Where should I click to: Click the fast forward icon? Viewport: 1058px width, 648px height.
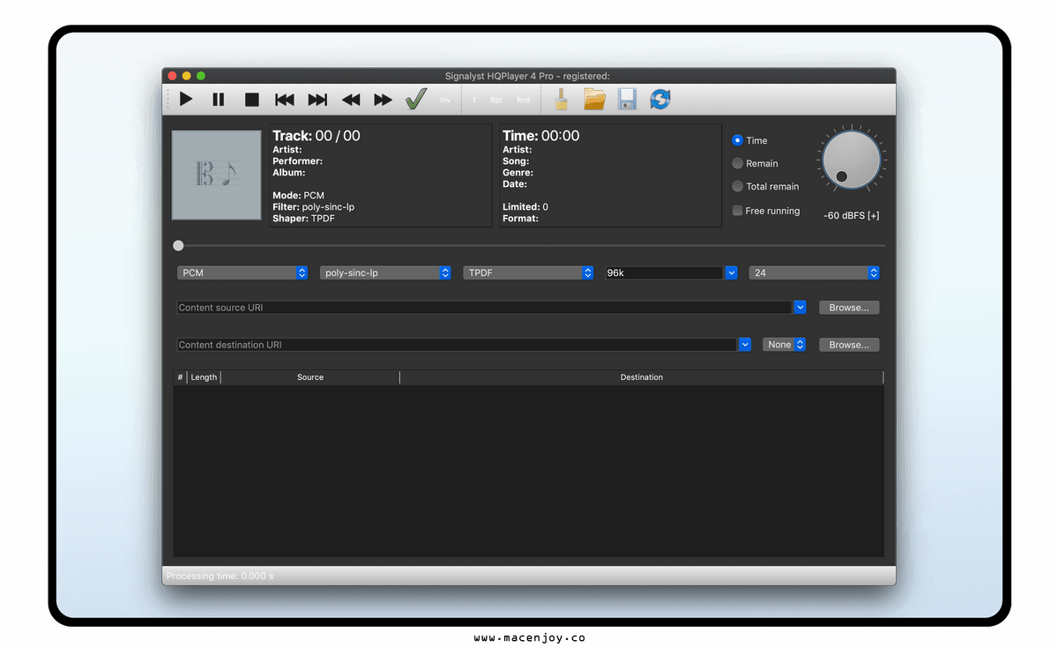[x=383, y=100]
